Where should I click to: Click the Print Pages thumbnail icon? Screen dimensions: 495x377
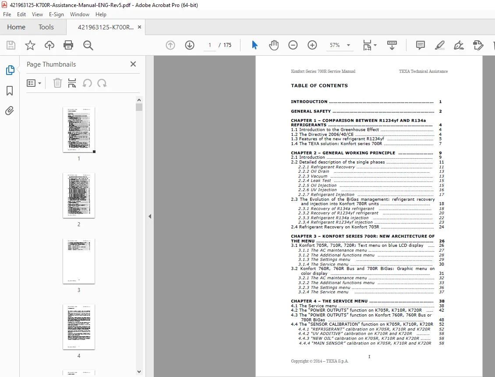pos(72,83)
